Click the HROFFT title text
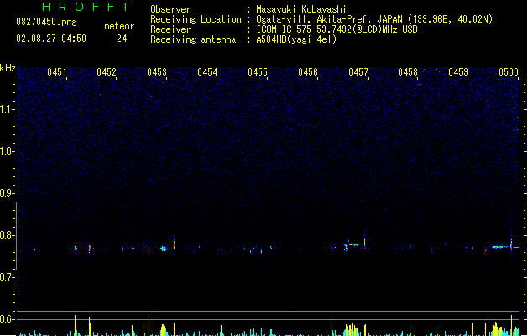This screenshot has height=336, width=528. [86, 7]
